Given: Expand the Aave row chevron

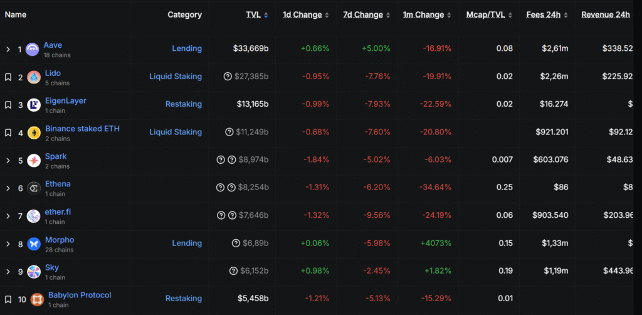Looking at the screenshot, I should 8,50.
